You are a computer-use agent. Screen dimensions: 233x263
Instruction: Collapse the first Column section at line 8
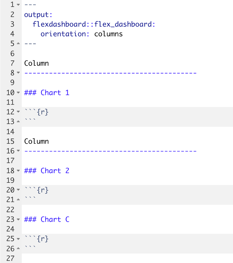[18, 73]
